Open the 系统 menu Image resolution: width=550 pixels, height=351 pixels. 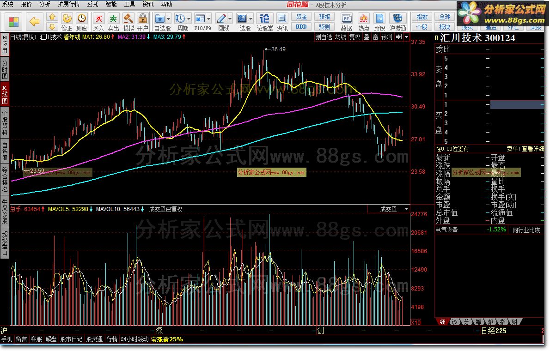pyautogui.click(x=8, y=4)
